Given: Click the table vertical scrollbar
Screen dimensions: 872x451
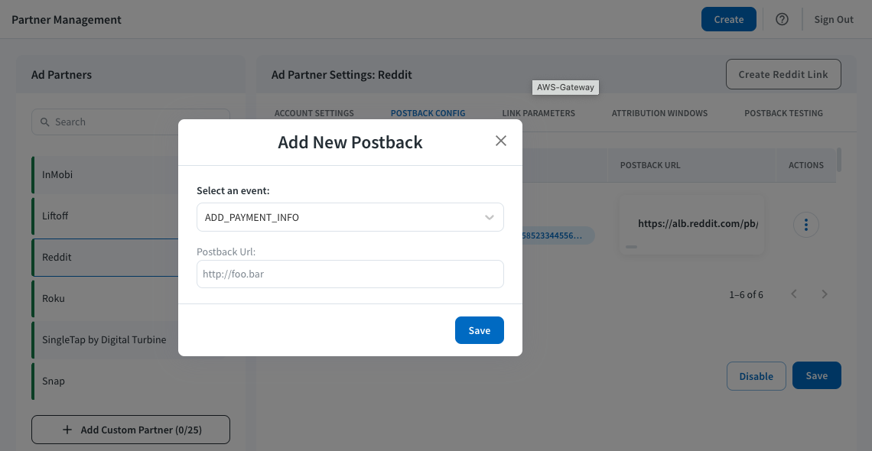Looking at the screenshot, I should click(x=839, y=160).
